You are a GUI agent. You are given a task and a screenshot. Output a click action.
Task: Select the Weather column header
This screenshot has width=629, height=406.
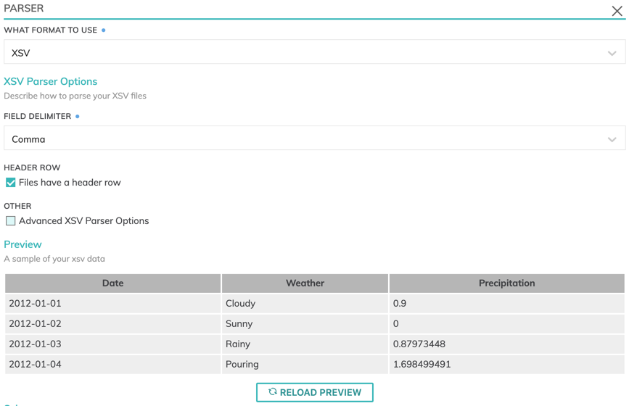click(305, 283)
